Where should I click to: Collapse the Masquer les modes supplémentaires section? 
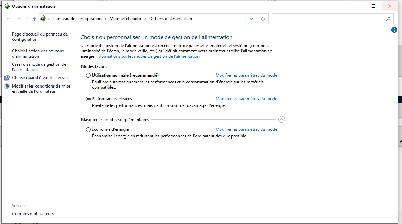(281, 120)
